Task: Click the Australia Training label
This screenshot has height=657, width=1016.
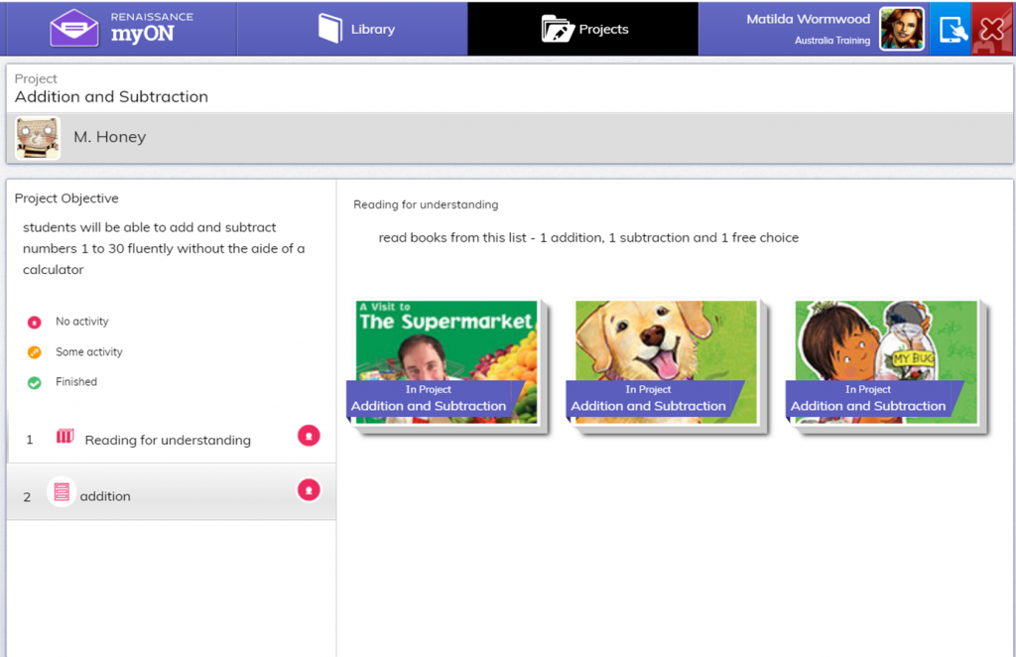Action: pyautogui.click(x=832, y=40)
